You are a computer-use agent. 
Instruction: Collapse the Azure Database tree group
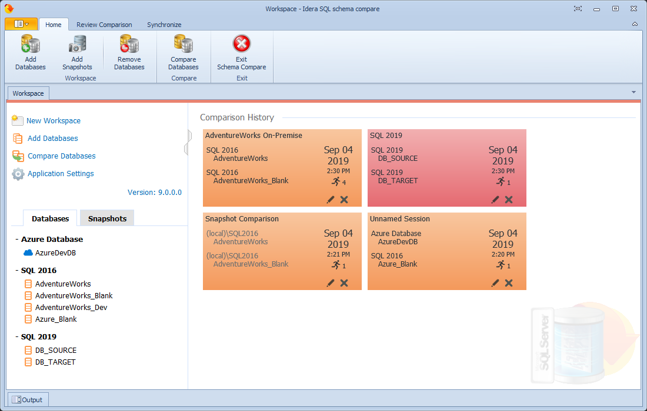click(x=17, y=240)
